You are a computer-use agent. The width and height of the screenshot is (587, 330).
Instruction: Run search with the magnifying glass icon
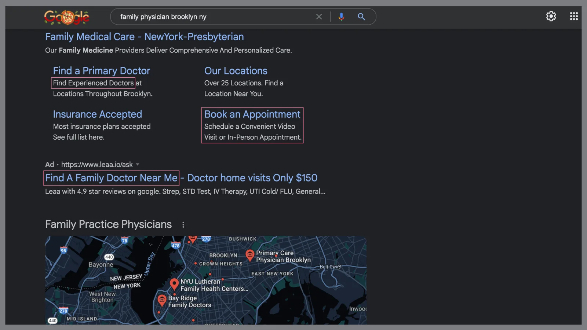(361, 17)
